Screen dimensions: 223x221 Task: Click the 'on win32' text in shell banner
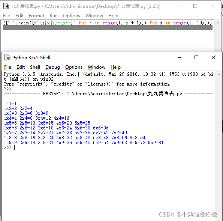43,79
